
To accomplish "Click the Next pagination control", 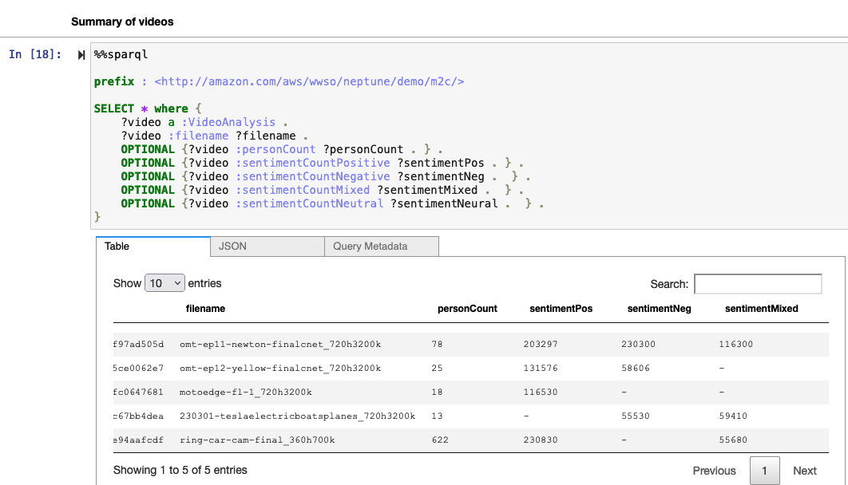I will pyautogui.click(x=804, y=471).
